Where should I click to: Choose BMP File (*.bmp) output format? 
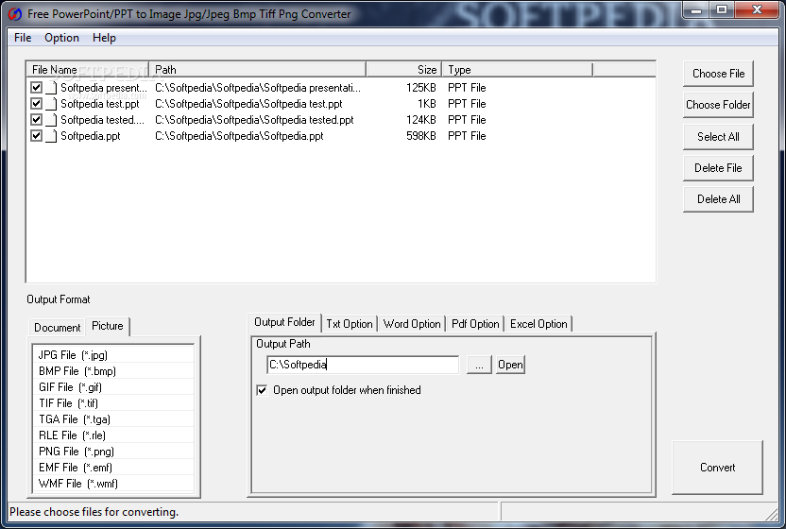[x=113, y=371]
